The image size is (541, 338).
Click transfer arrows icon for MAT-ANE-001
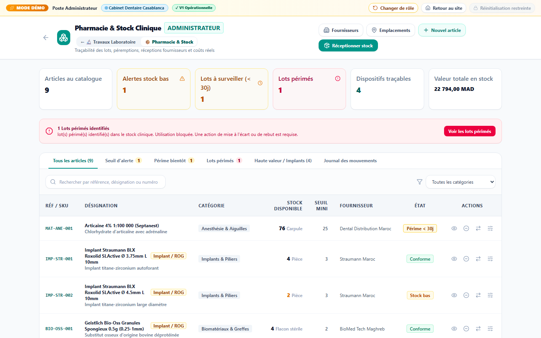478,228
